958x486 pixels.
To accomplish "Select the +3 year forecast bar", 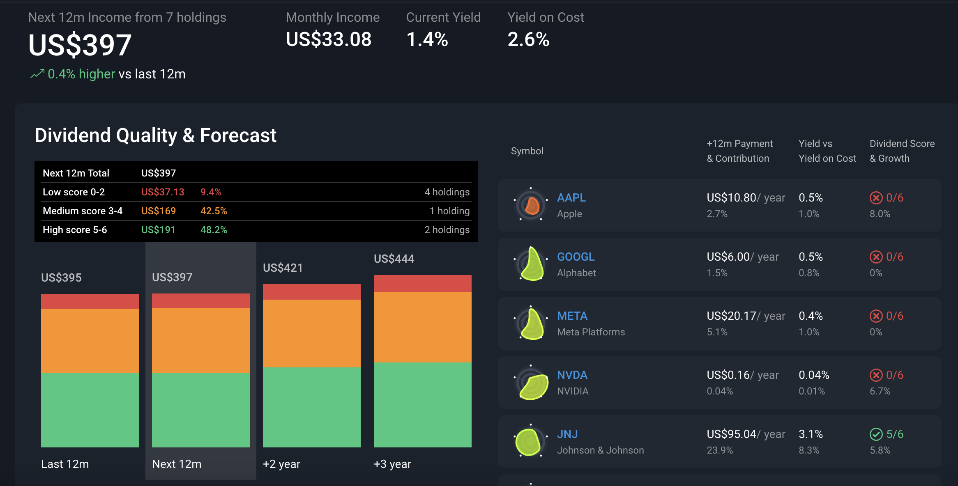I will (423, 361).
